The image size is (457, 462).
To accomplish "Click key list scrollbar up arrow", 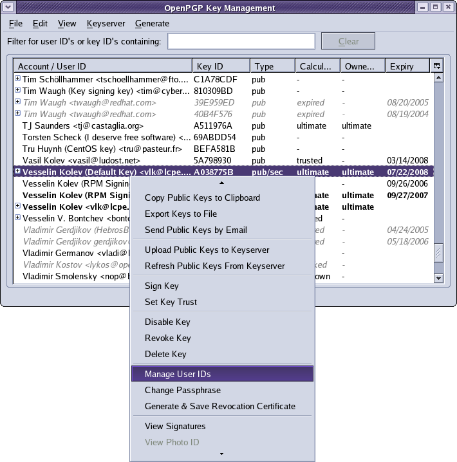I will point(439,78).
